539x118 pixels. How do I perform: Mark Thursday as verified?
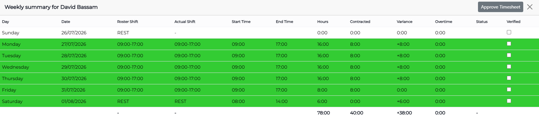pyautogui.click(x=509, y=78)
